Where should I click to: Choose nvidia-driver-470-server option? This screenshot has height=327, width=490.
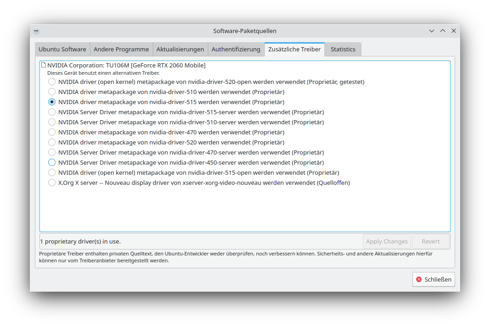tap(52, 152)
